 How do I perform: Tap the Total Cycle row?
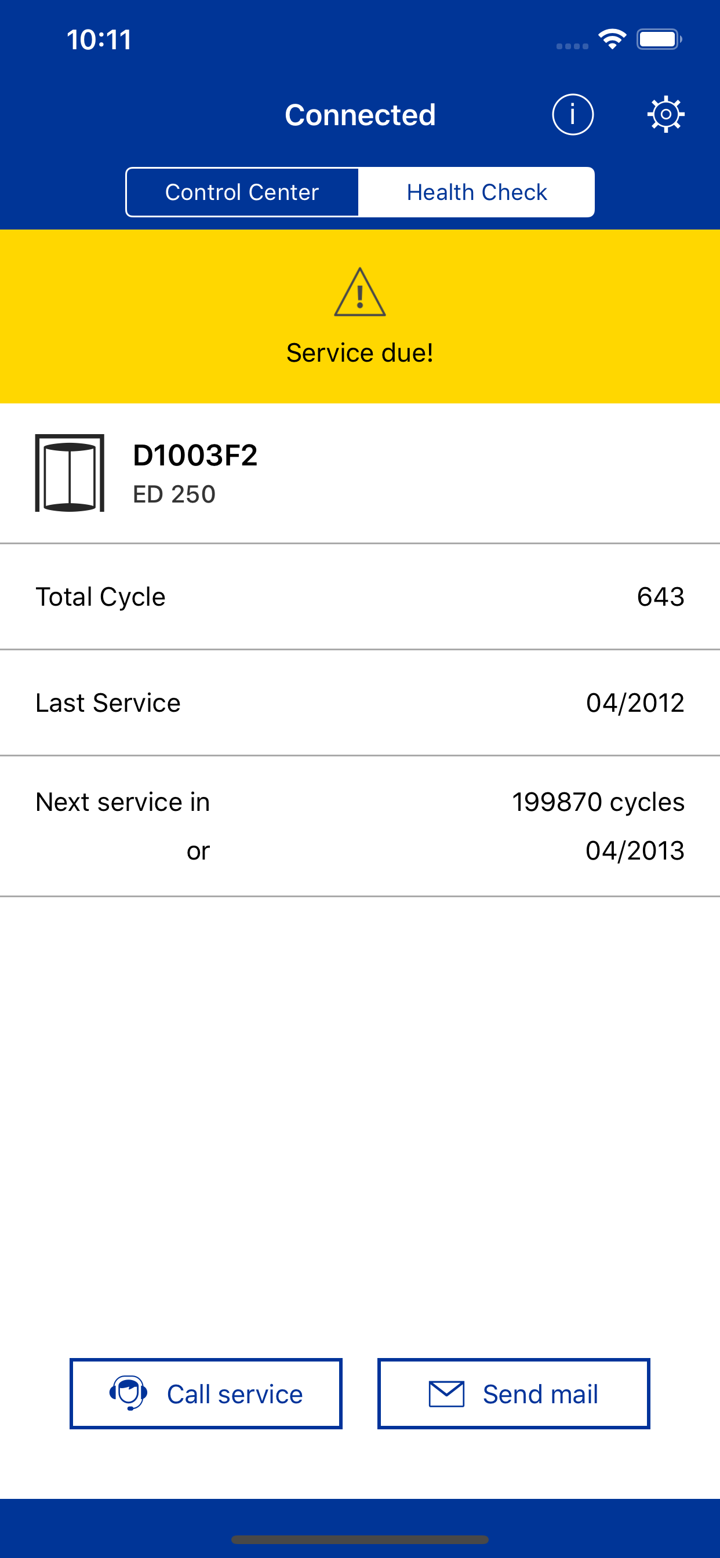tap(360, 597)
